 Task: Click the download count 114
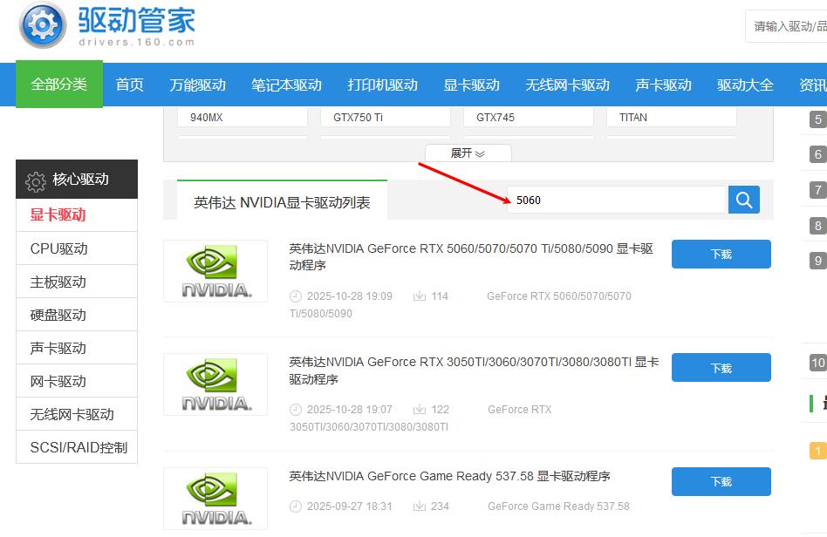point(440,296)
